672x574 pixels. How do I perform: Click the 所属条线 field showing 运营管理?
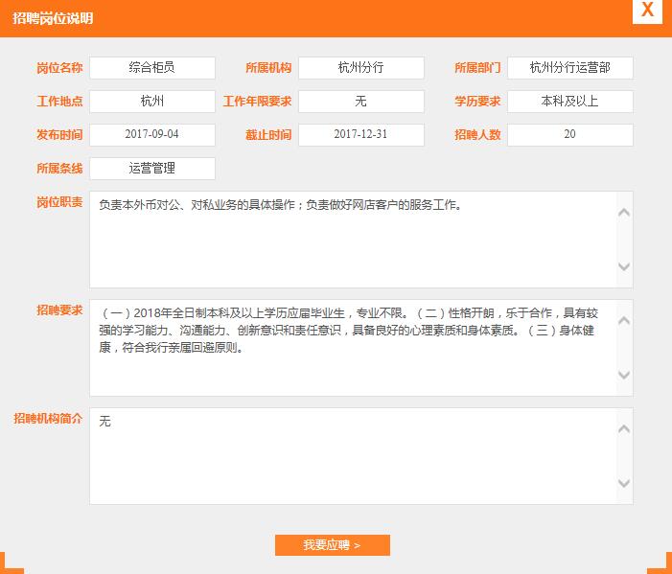pyautogui.click(x=152, y=169)
